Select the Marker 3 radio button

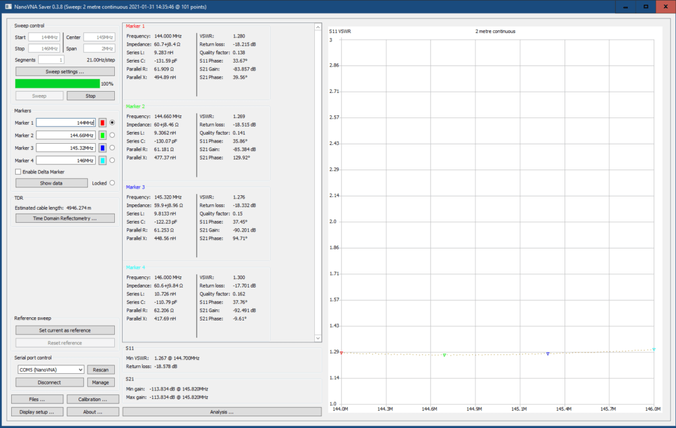point(112,148)
